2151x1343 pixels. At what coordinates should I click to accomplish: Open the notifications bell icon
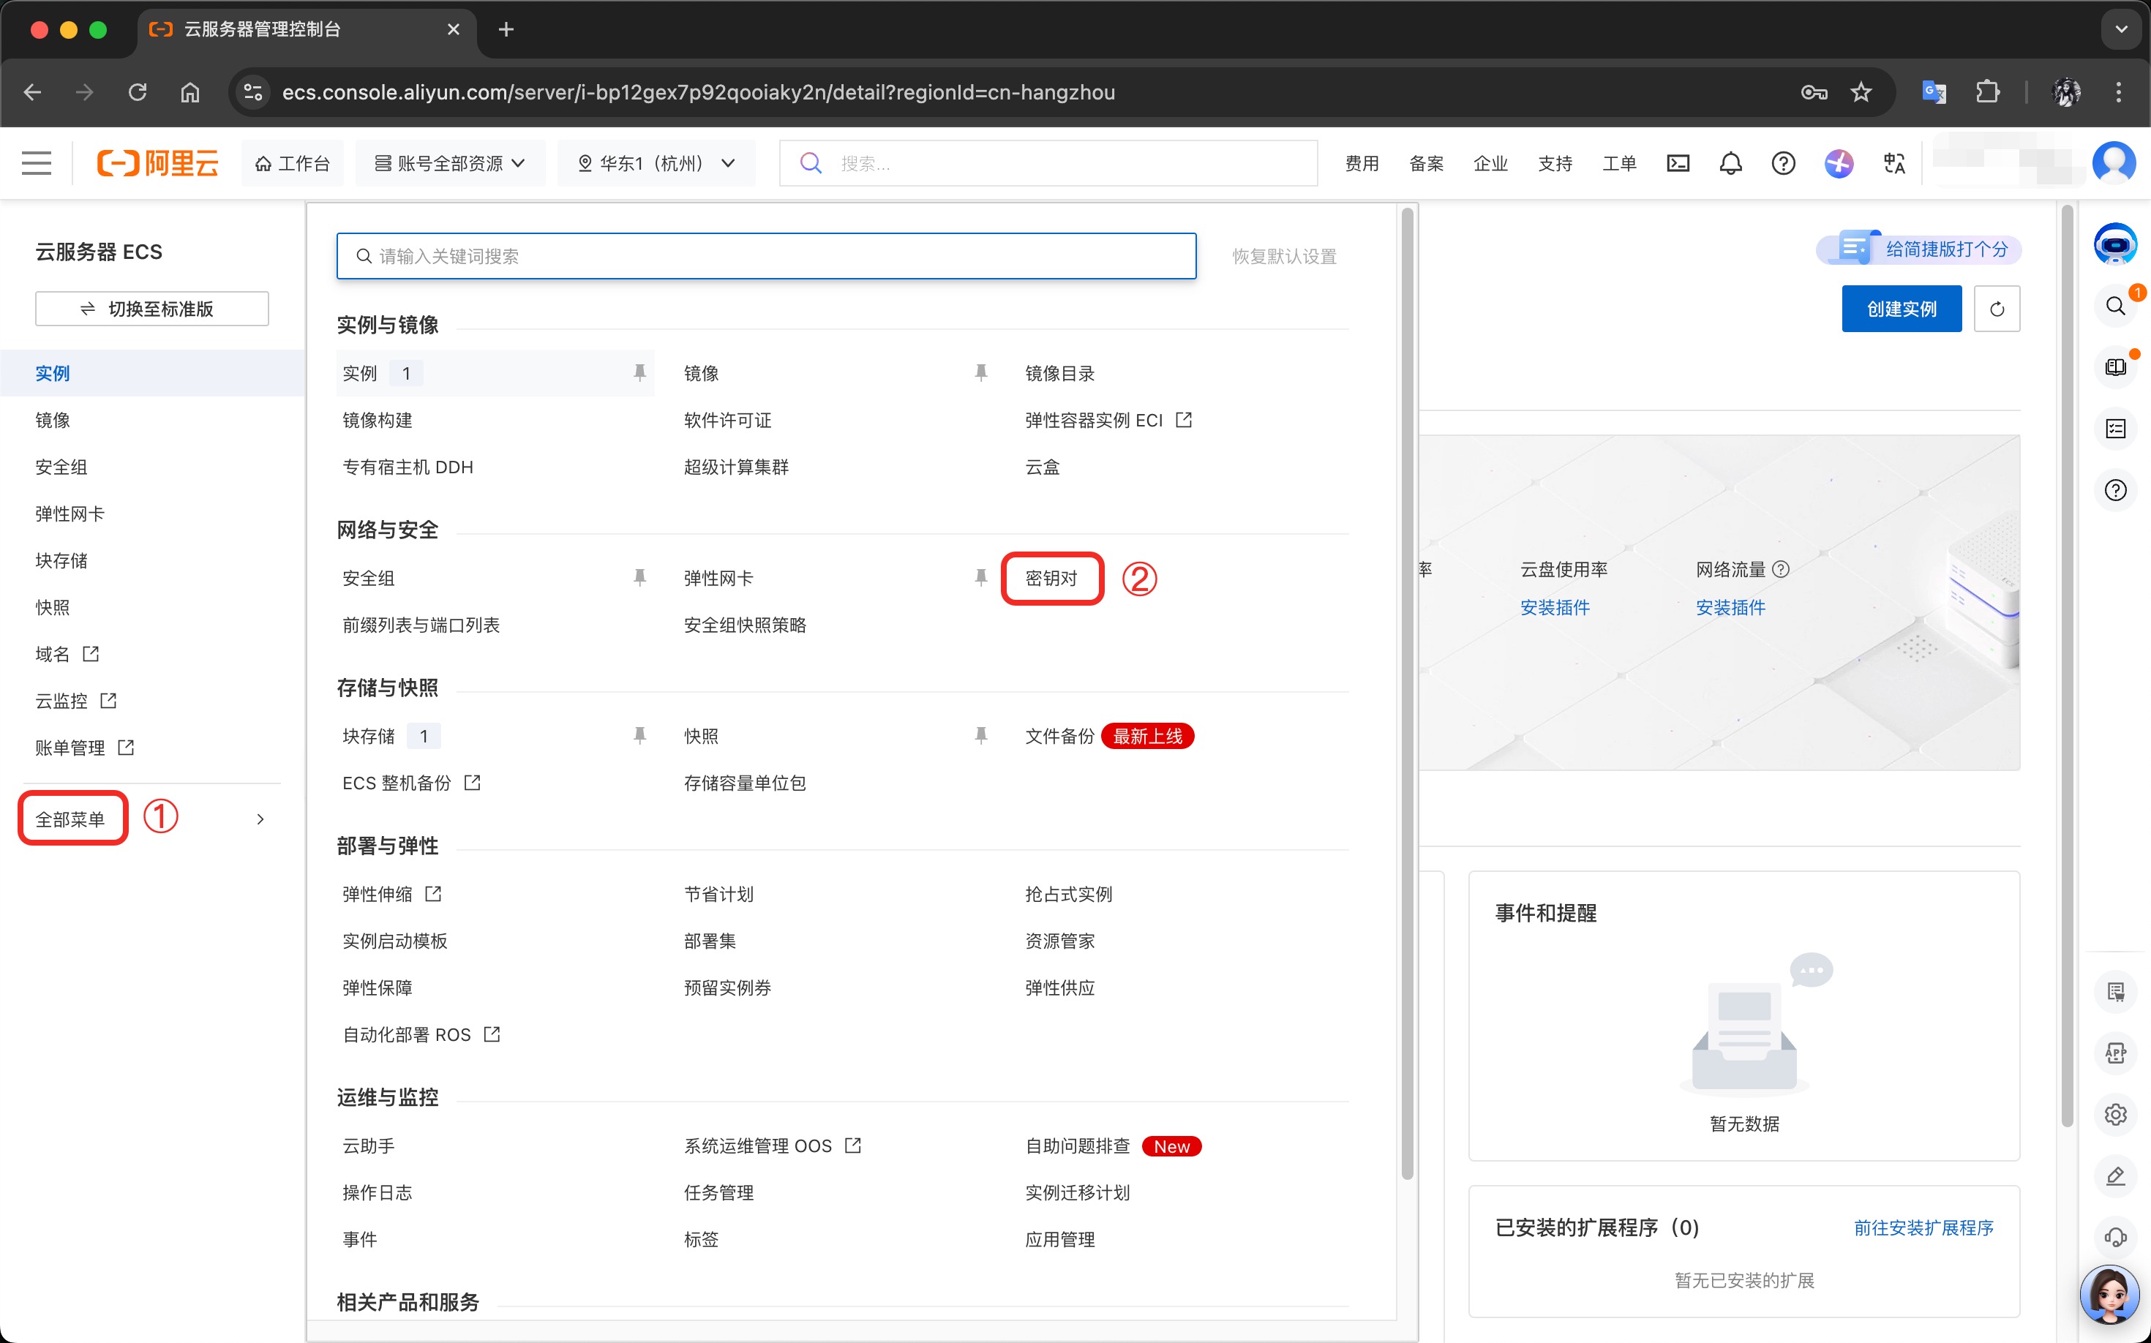pyautogui.click(x=1730, y=163)
